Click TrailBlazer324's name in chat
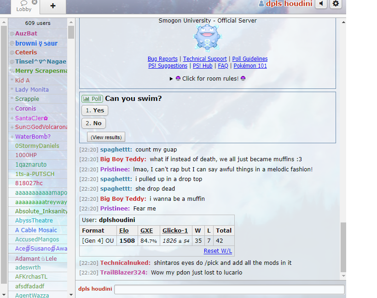Viewport: 377px width, 298px height. click(x=124, y=273)
